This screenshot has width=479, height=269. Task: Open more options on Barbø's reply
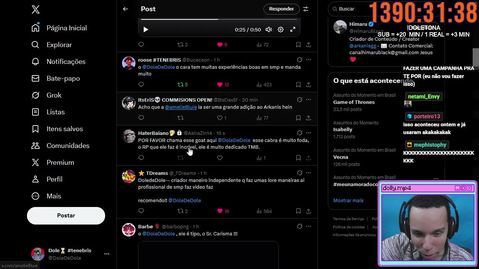click(x=308, y=226)
